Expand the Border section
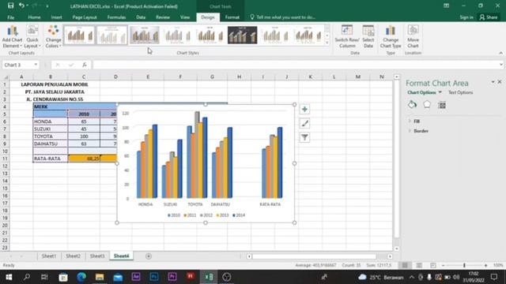The width and height of the screenshot is (506, 284). (x=421, y=131)
